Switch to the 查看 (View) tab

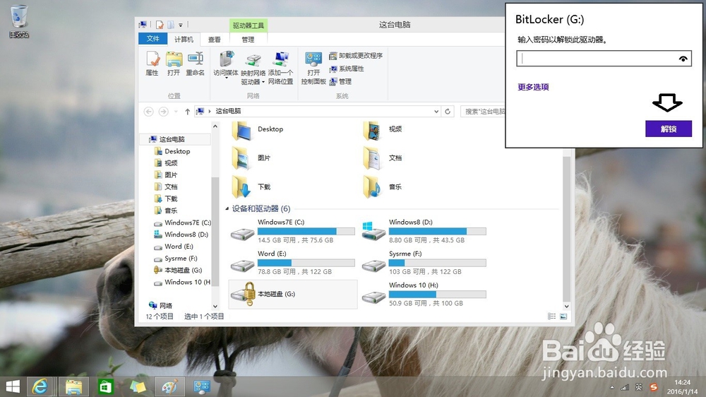pyautogui.click(x=215, y=40)
